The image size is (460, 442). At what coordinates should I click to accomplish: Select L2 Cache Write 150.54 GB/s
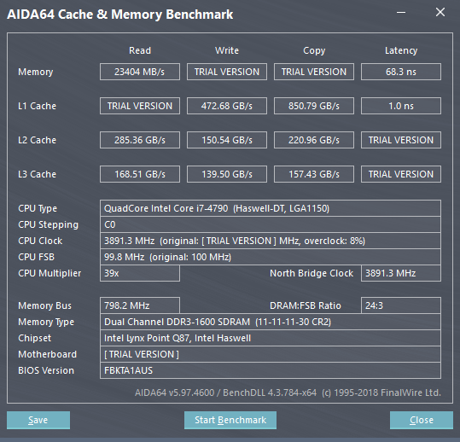(x=227, y=140)
